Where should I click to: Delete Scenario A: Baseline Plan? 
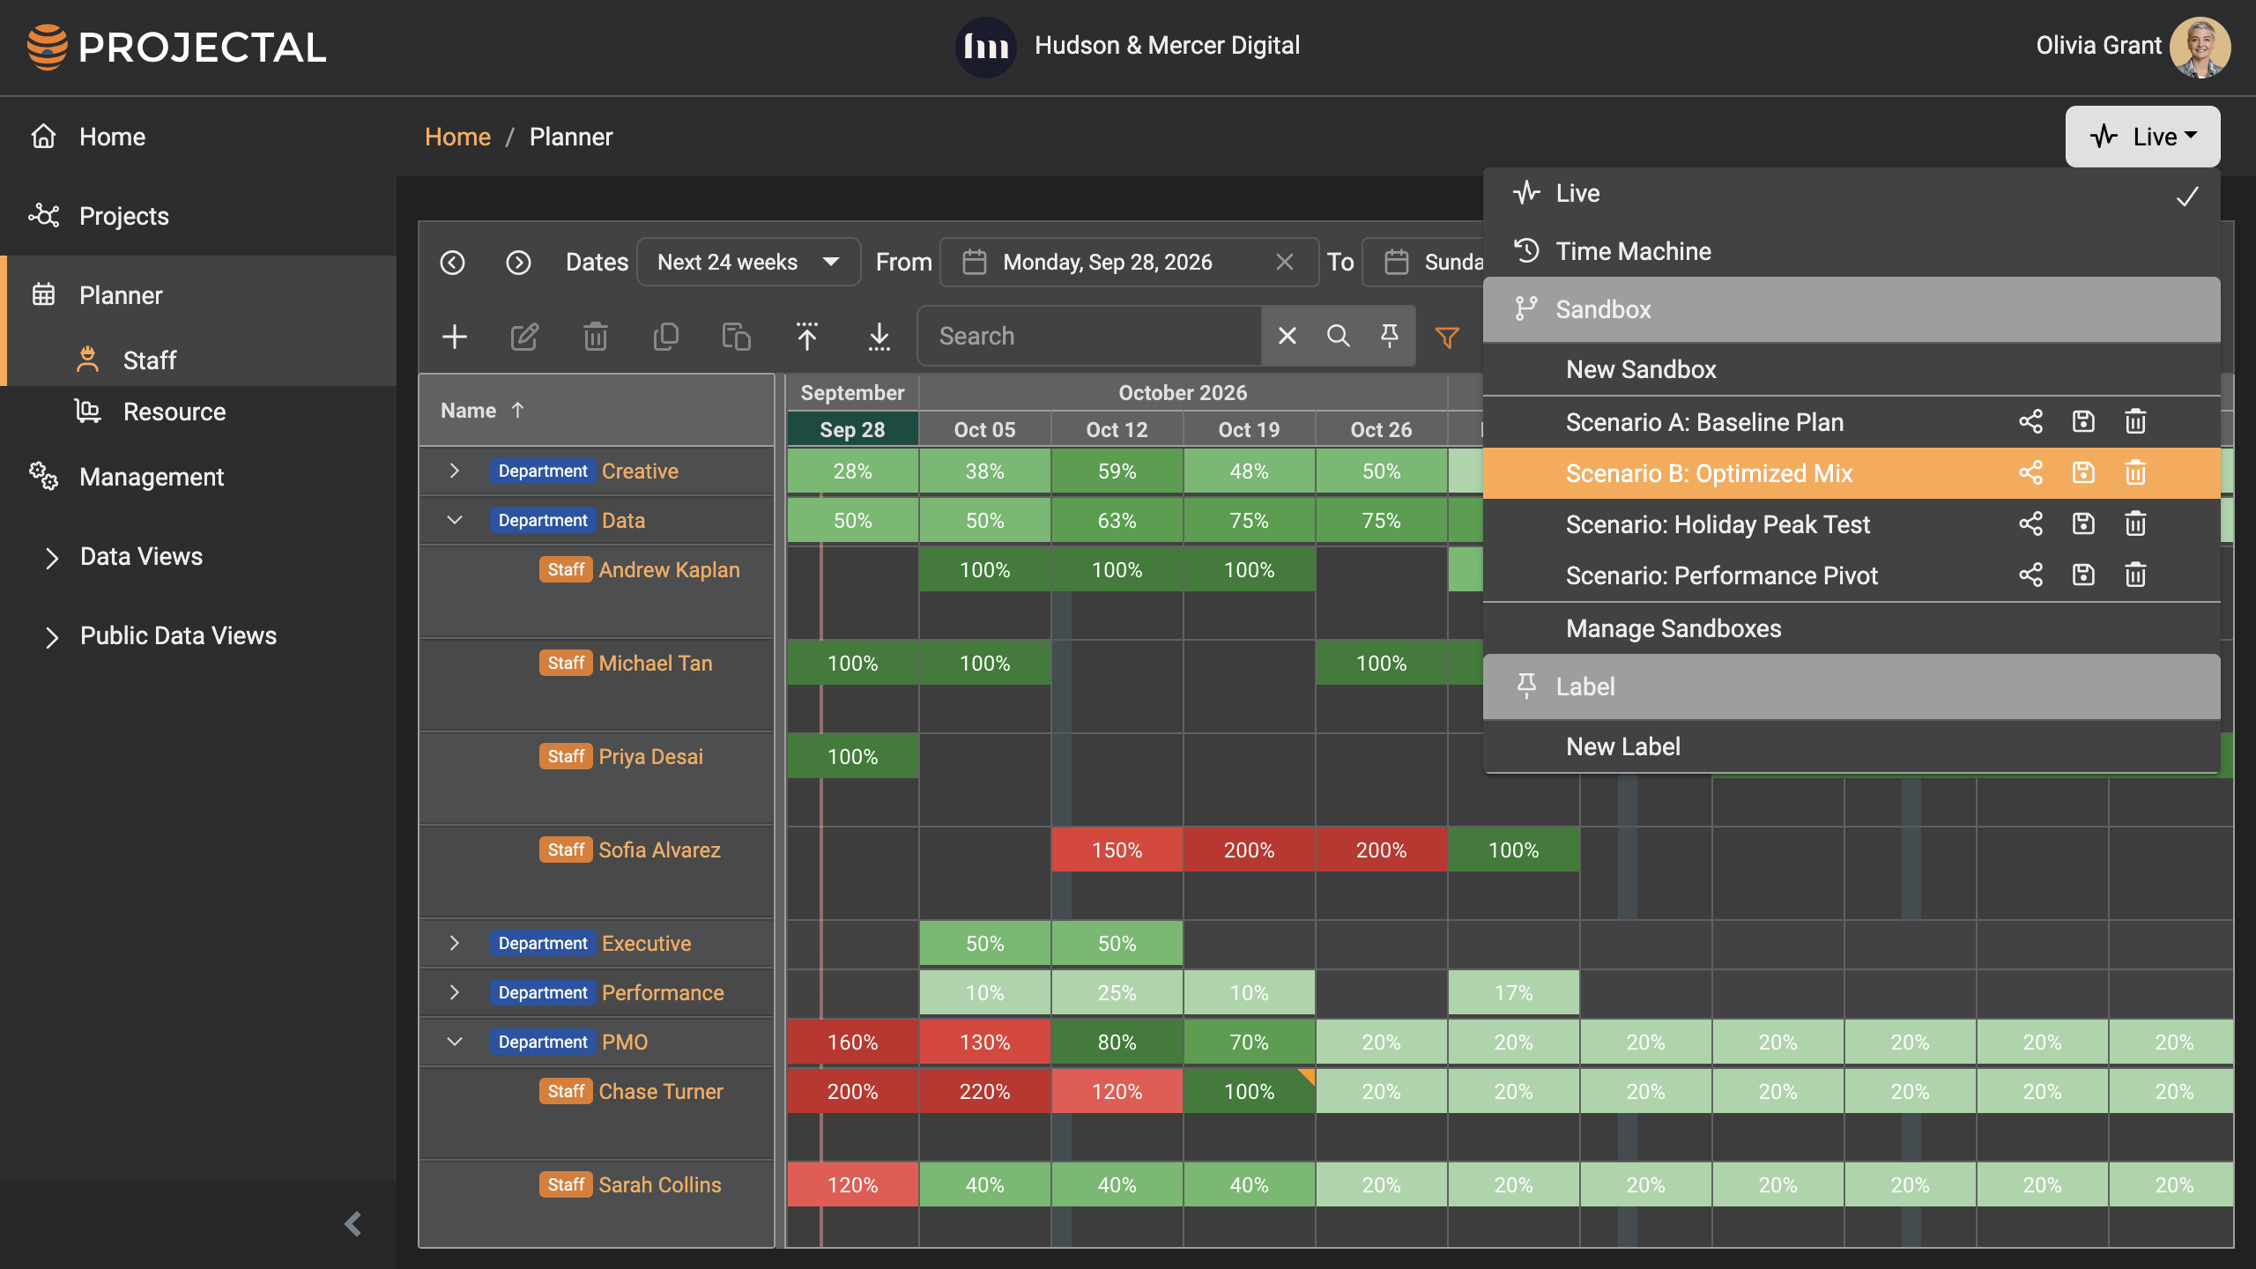2135,422
